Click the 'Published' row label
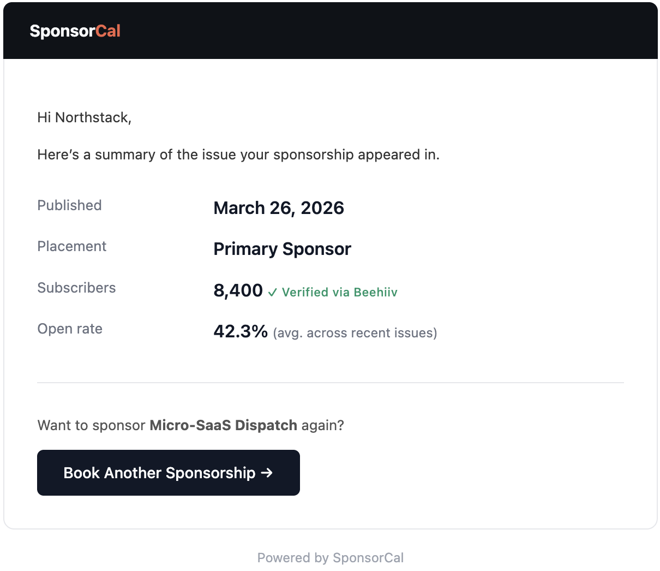Image resolution: width=660 pixels, height=571 pixels. (69, 206)
